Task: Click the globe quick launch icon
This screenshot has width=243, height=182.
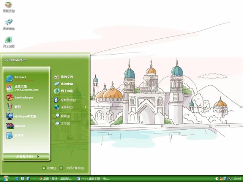Action: point(22,179)
